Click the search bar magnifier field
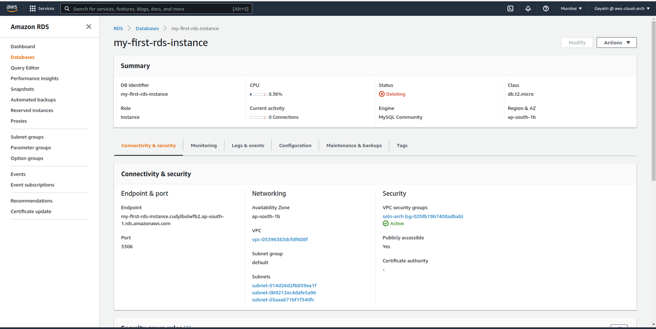This screenshot has width=656, height=329. 156,9
